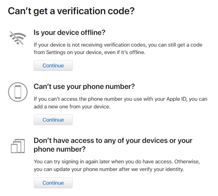218x196 pixels.
Task: Click the "Apple ID" text in the paragraph
Action: 176,99
